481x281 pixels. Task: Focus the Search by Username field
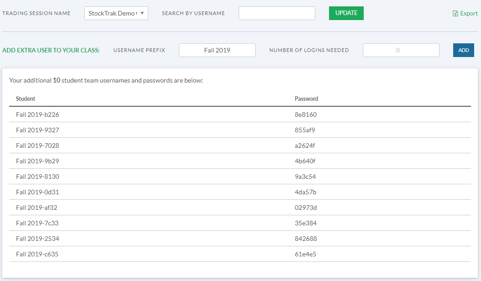coord(277,13)
